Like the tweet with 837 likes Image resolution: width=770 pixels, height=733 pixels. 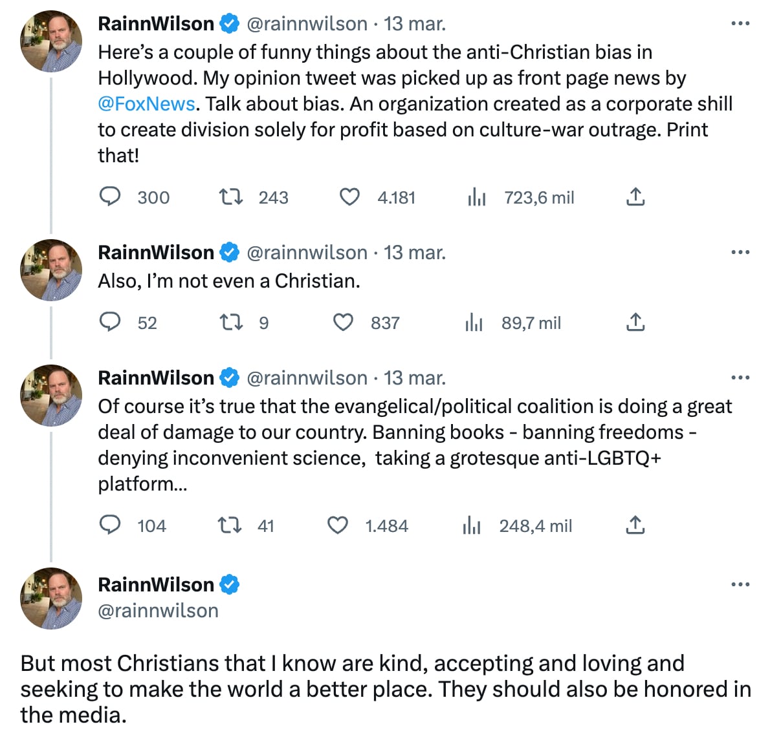tap(343, 322)
